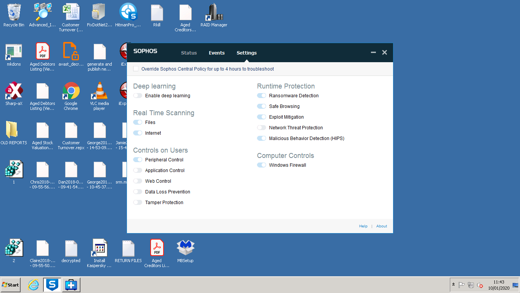Select the Settings tab
This screenshot has width=520, height=293.
coord(247,53)
